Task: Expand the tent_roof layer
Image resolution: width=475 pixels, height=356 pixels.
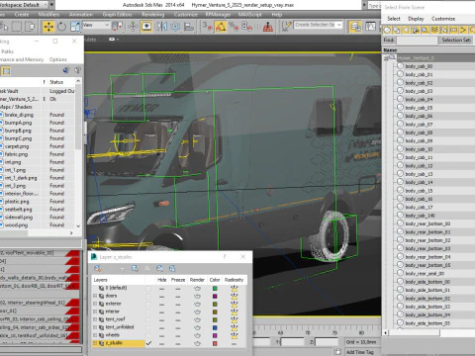Action: (x=95, y=319)
